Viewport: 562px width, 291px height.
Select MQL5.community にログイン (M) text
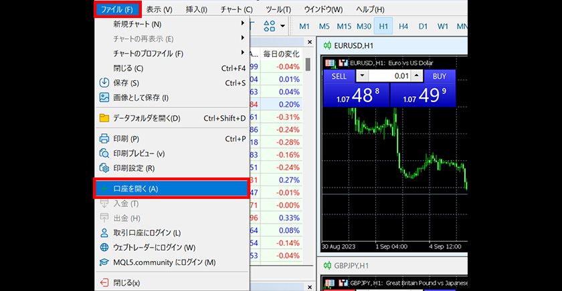click(165, 262)
